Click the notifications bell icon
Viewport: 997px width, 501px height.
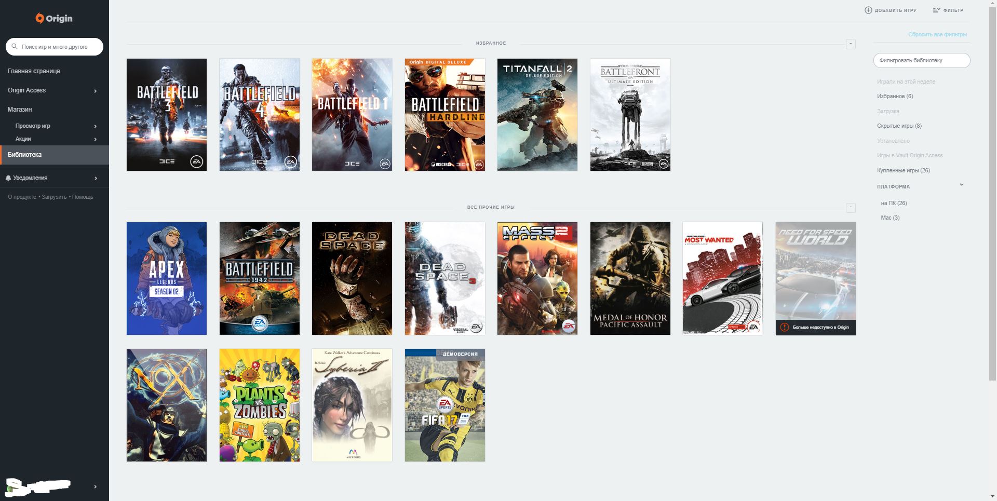point(8,178)
